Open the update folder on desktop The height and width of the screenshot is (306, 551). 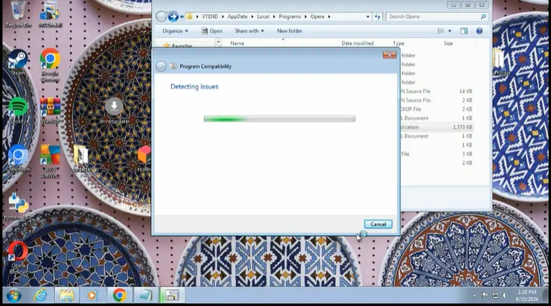point(81,159)
